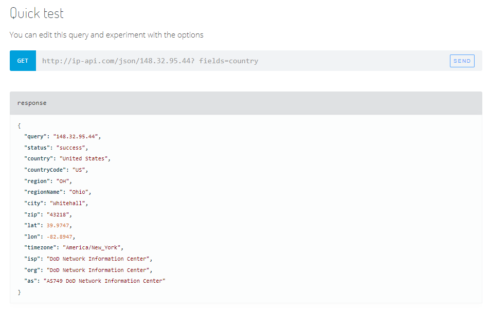This screenshot has height=310, width=489.
Task: Click the "148.32.95.44" query value
Action: pyautogui.click(x=76, y=137)
